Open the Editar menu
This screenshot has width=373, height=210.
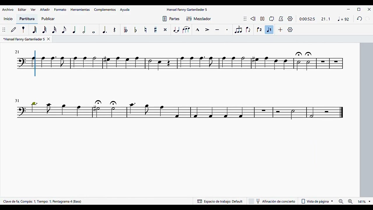pyautogui.click(x=22, y=10)
